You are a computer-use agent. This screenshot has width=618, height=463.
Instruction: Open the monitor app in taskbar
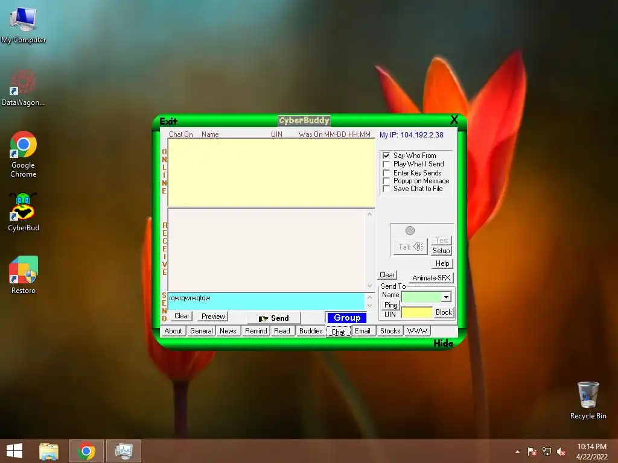[124, 451]
